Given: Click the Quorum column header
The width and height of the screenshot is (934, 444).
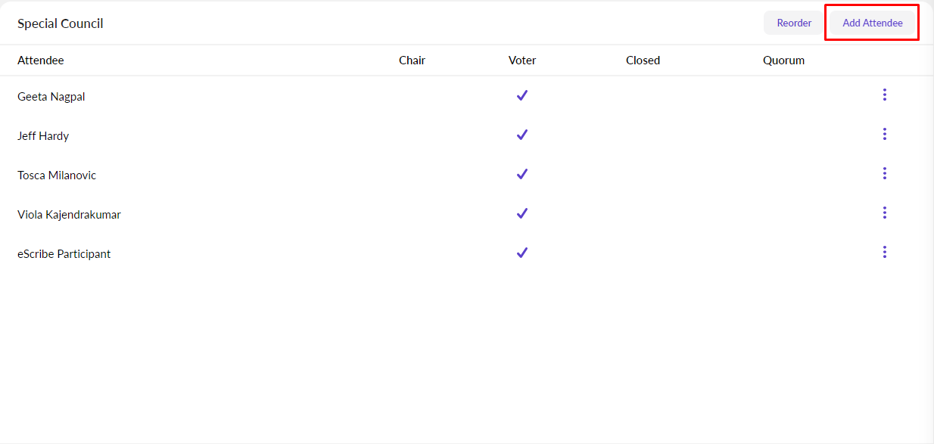Looking at the screenshot, I should [x=783, y=61].
